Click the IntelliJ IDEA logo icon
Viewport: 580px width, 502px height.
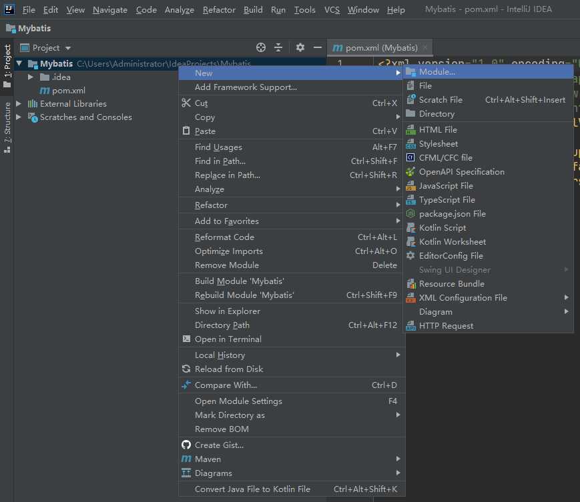coord(9,9)
